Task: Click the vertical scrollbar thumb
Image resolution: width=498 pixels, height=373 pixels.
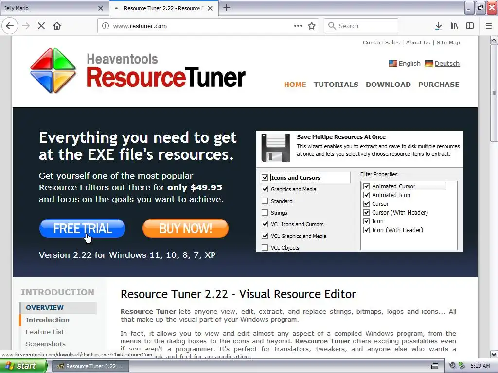Action: click(x=494, y=93)
